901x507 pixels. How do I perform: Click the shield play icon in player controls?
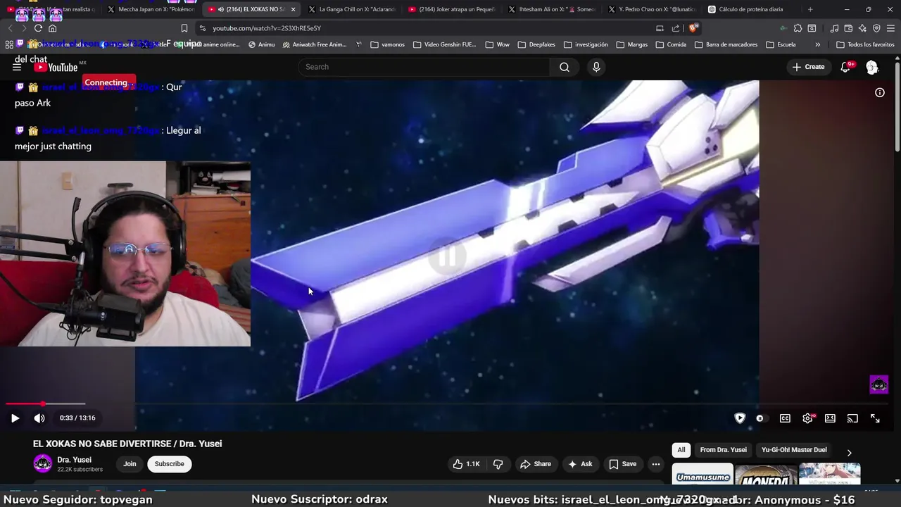point(740,418)
